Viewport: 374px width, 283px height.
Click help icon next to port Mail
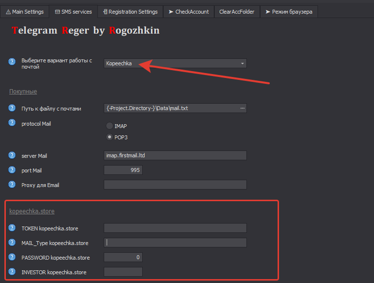coord(12,170)
